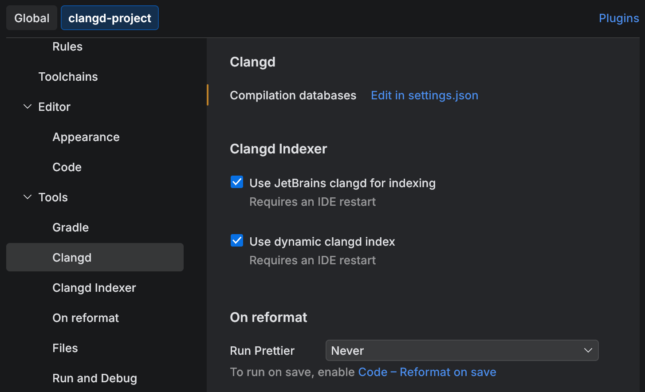Collapse the Editor section in sidebar

pyautogui.click(x=27, y=106)
